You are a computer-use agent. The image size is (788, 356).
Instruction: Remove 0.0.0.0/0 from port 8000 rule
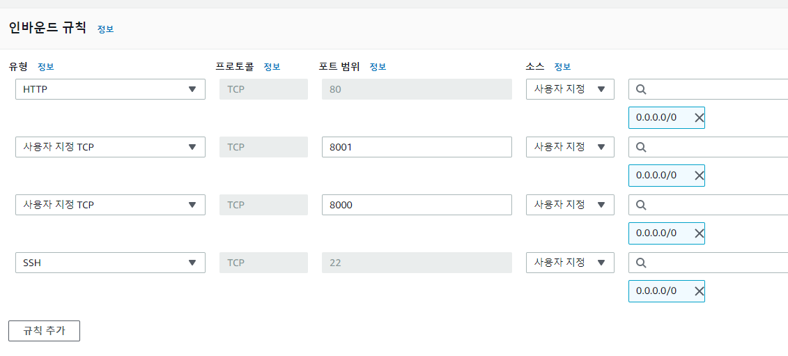pyautogui.click(x=699, y=233)
